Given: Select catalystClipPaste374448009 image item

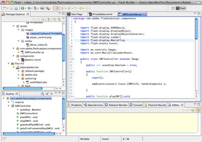Looking at the screenshot, I should (46, 34).
